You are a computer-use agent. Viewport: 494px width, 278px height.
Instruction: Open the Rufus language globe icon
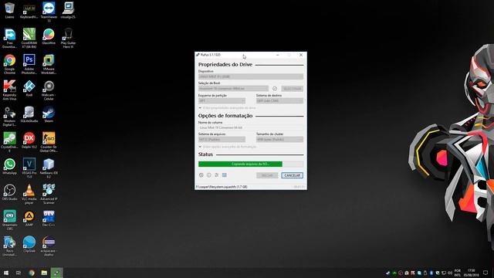[201, 175]
